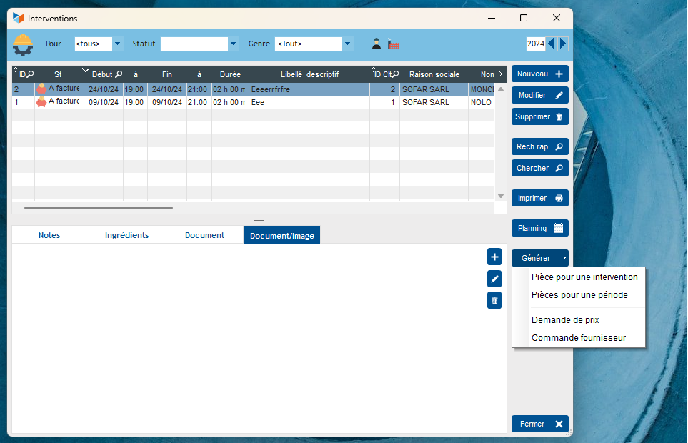The image size is (688, 443).
Task: Select 'Pièce pour une intervention' menu entry
Action: click(584, 277)
